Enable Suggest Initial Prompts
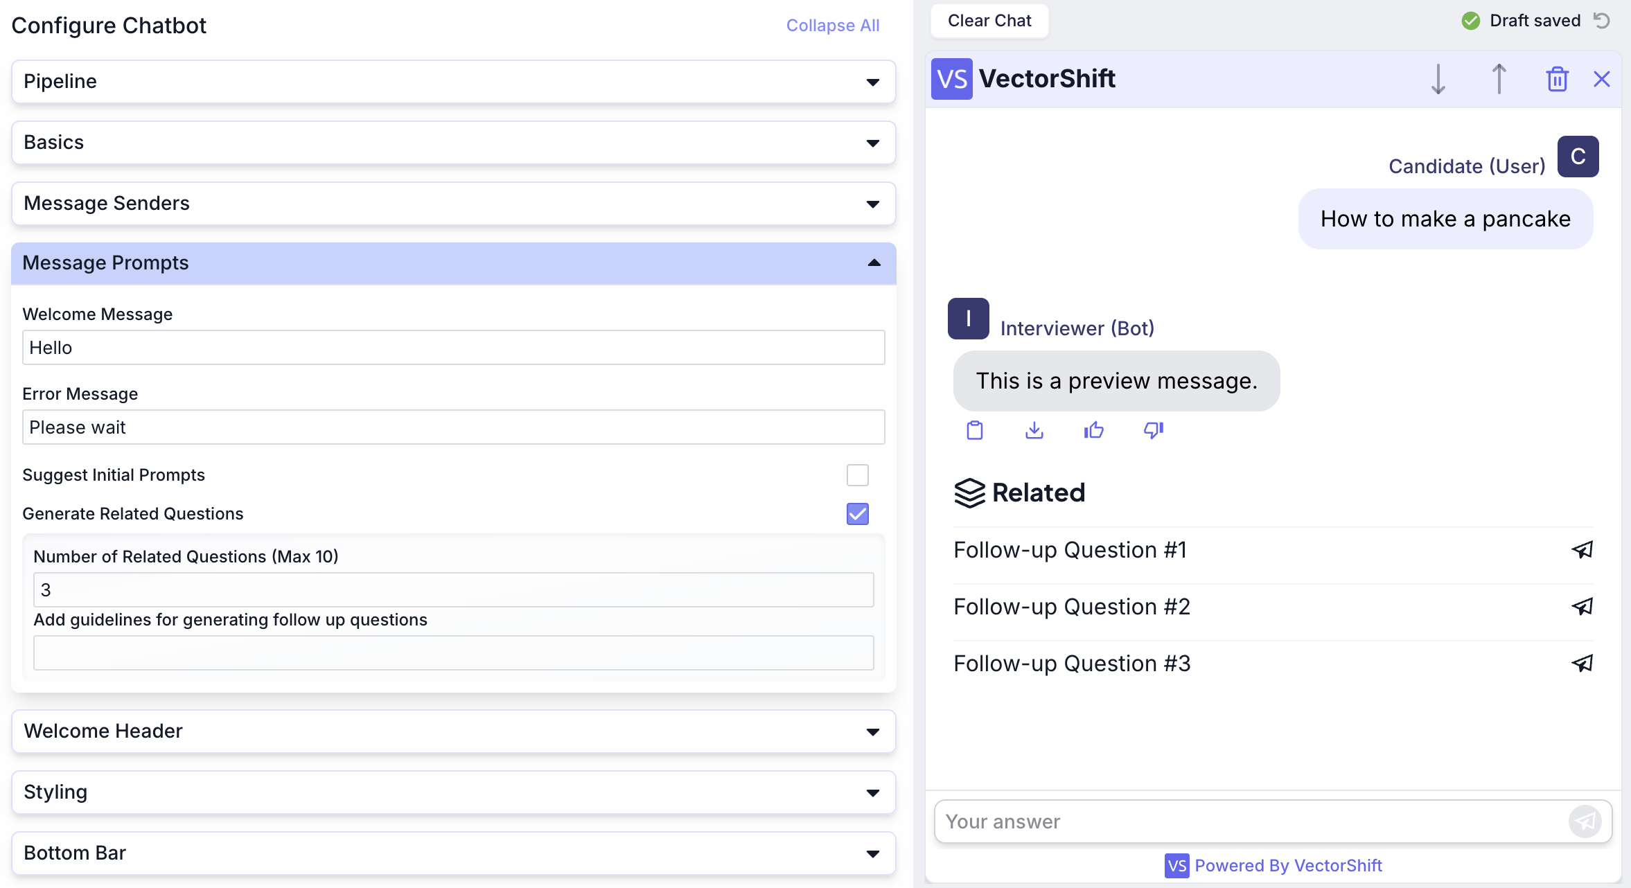Screen dimensions: 1631x888 857,475
